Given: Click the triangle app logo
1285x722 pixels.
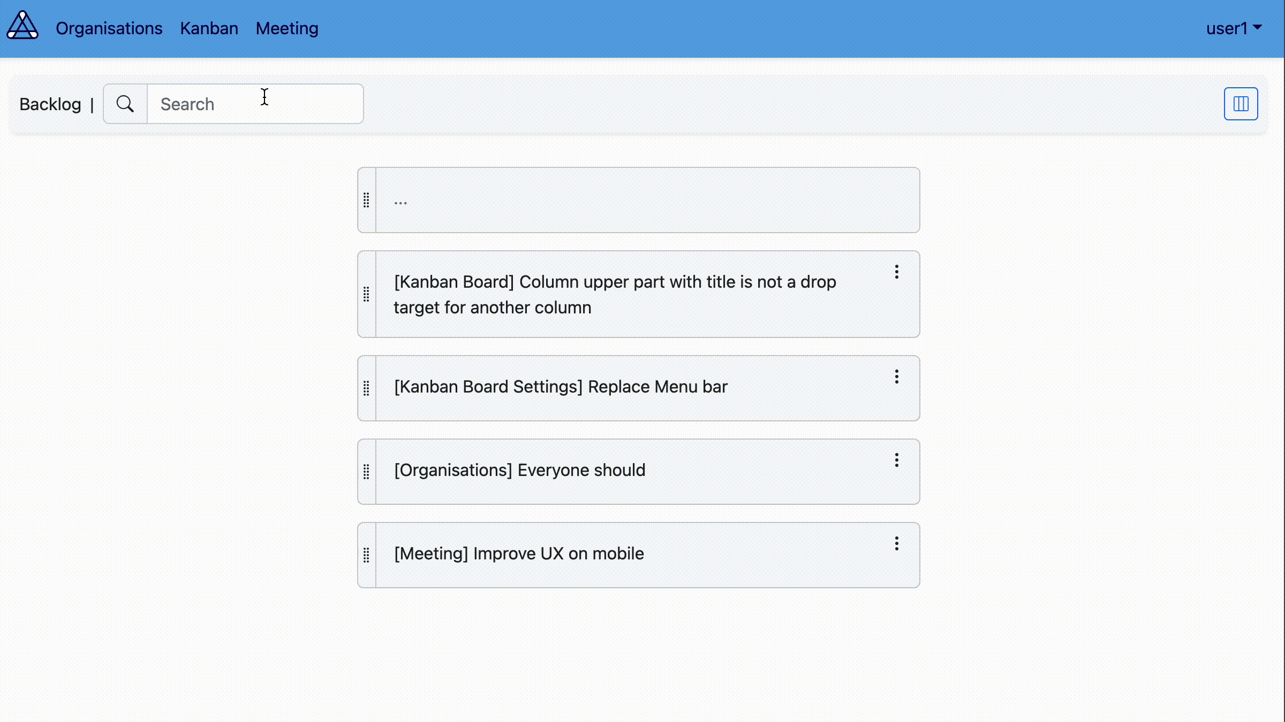Looking at the screenshot, I should click(x=22, y=26).
